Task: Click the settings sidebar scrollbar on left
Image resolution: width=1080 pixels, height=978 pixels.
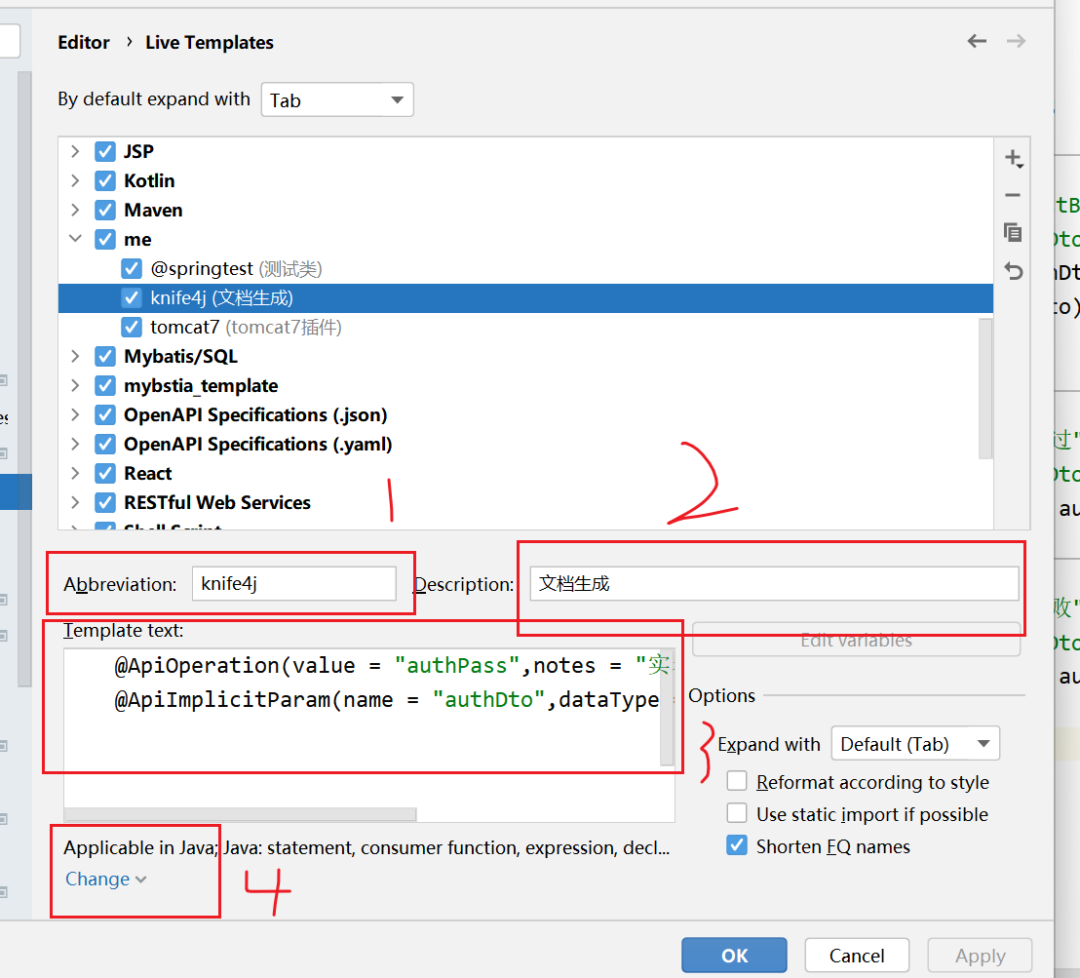Action: [x=24, y=378]
